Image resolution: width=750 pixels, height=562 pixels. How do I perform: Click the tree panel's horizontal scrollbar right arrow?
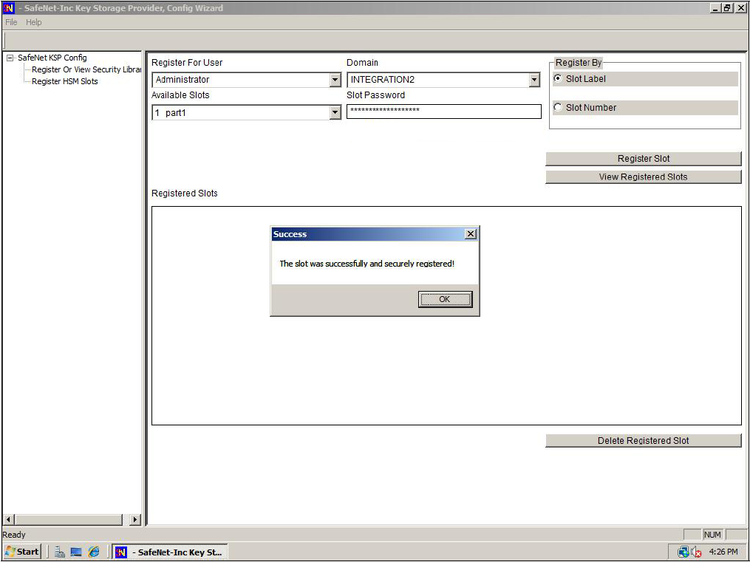(x=134, y=520)
